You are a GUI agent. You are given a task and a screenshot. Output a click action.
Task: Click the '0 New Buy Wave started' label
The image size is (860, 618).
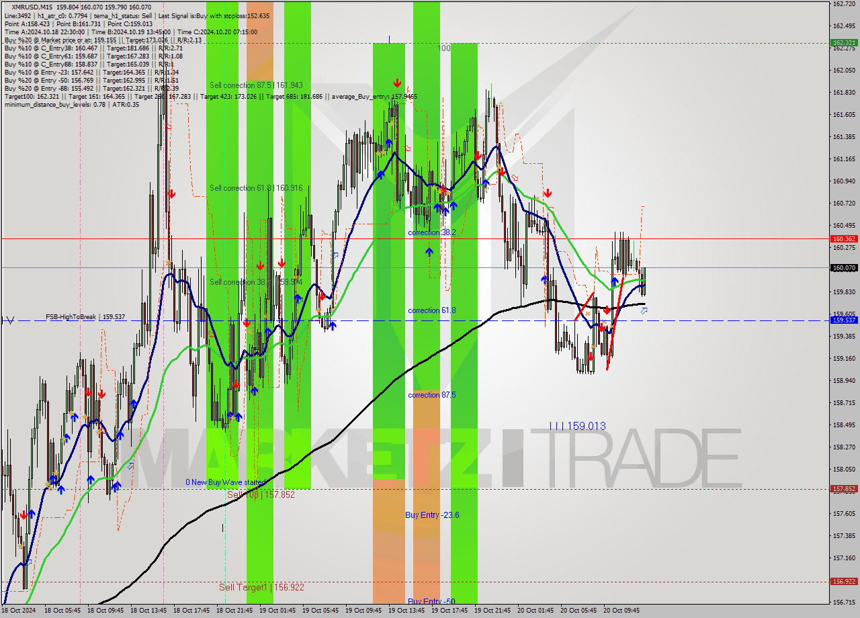click(226, 482)
